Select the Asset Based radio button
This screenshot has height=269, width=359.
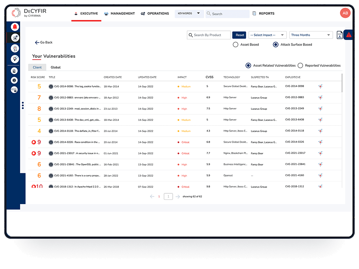236,44
